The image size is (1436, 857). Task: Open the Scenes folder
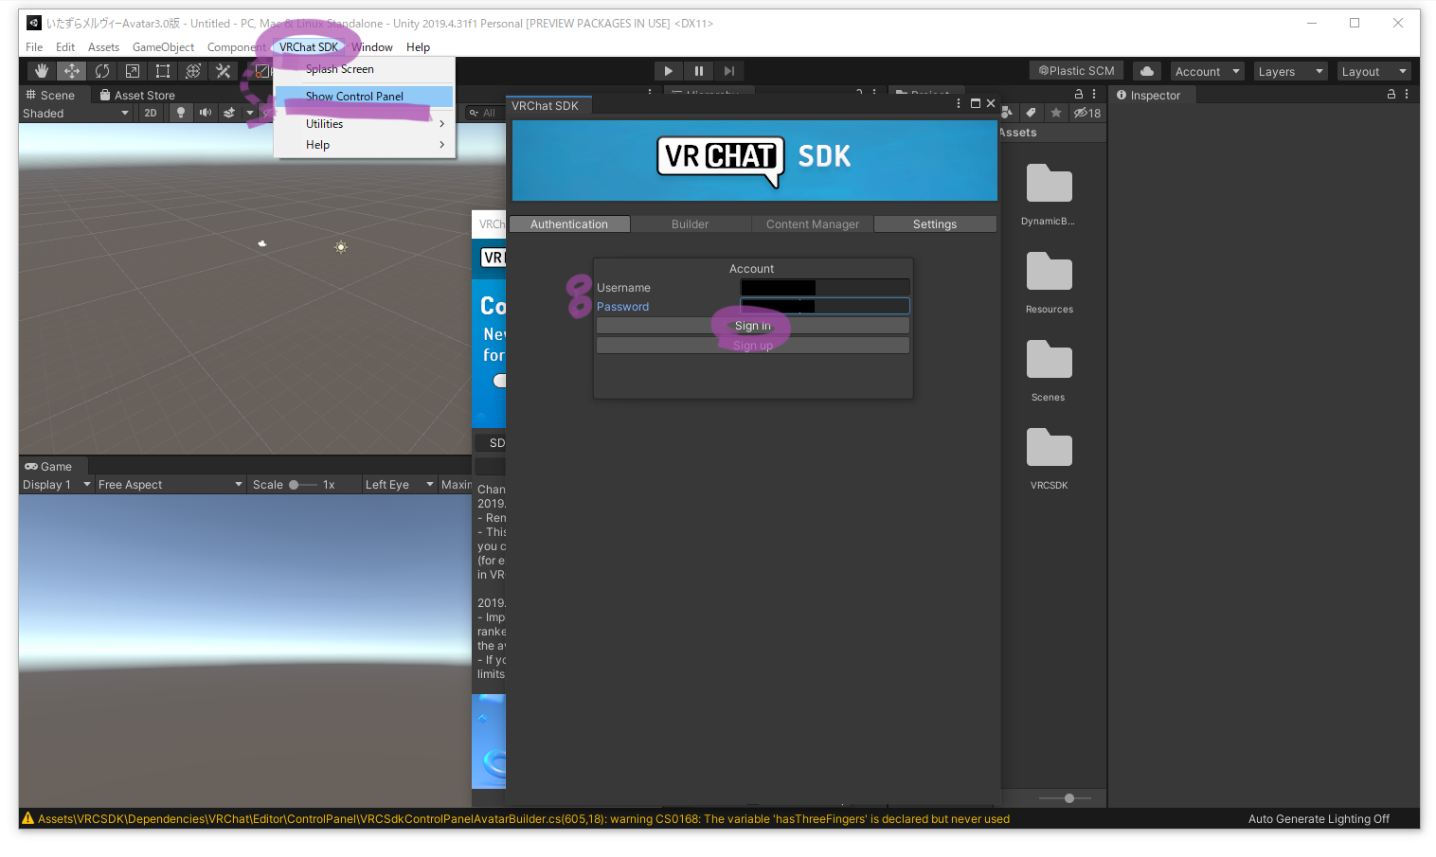(1049, 369)
